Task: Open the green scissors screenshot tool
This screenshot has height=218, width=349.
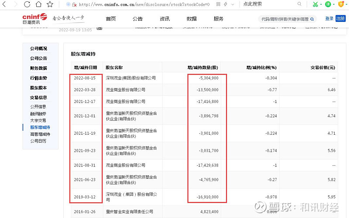Action: [x=315, y=4]
